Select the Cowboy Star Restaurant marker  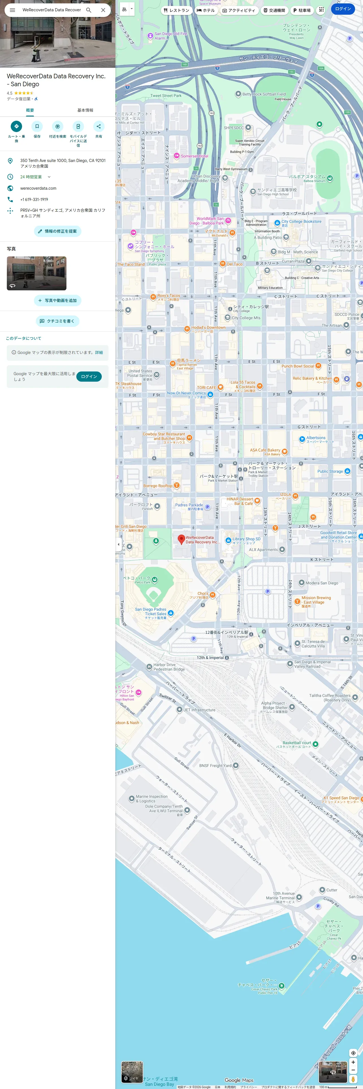pyautogui.click(x=189, y=438)
